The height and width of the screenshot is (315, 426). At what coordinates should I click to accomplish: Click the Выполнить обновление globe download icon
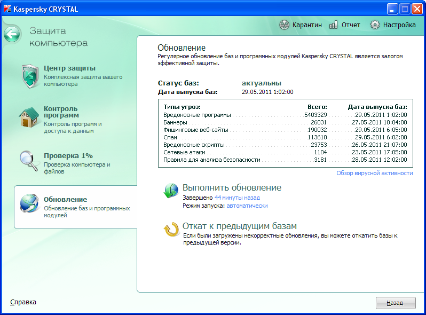tap(171, 191)
